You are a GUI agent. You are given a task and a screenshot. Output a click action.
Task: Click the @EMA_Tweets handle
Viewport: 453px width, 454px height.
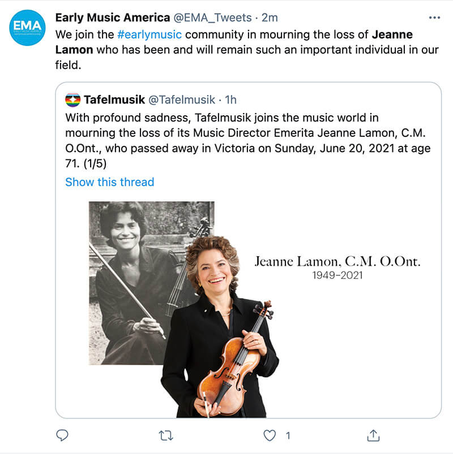coord(212,18)
